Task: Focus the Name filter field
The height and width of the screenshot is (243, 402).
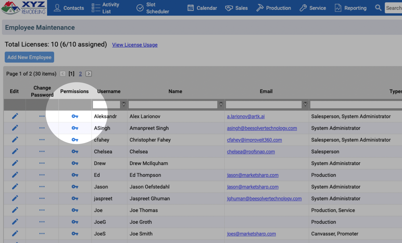Action: (173, 104)
